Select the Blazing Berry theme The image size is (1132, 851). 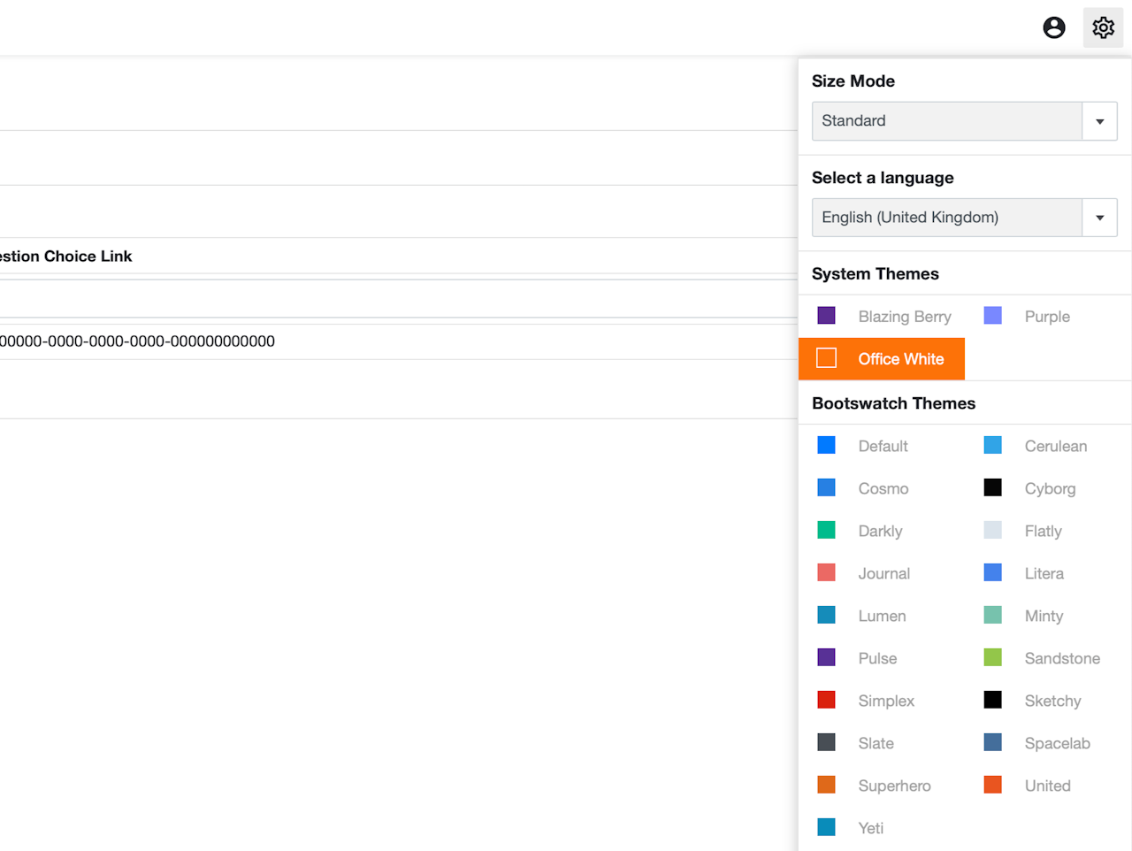click(x=904, y=317)
